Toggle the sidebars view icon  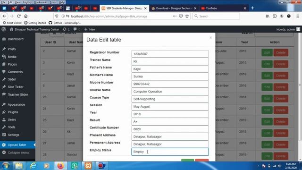275,16
